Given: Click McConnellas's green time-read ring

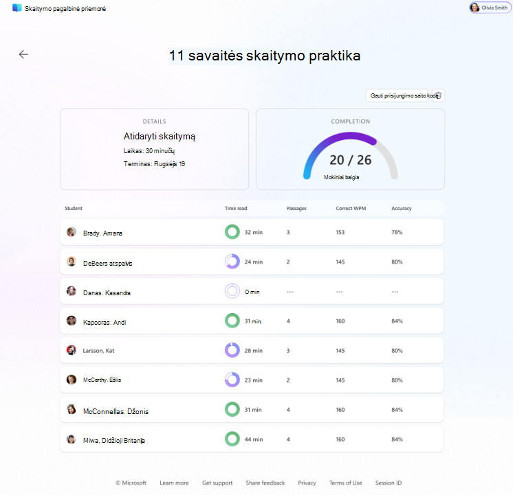Looking at the screenshot, I should (x=232, y=409).
